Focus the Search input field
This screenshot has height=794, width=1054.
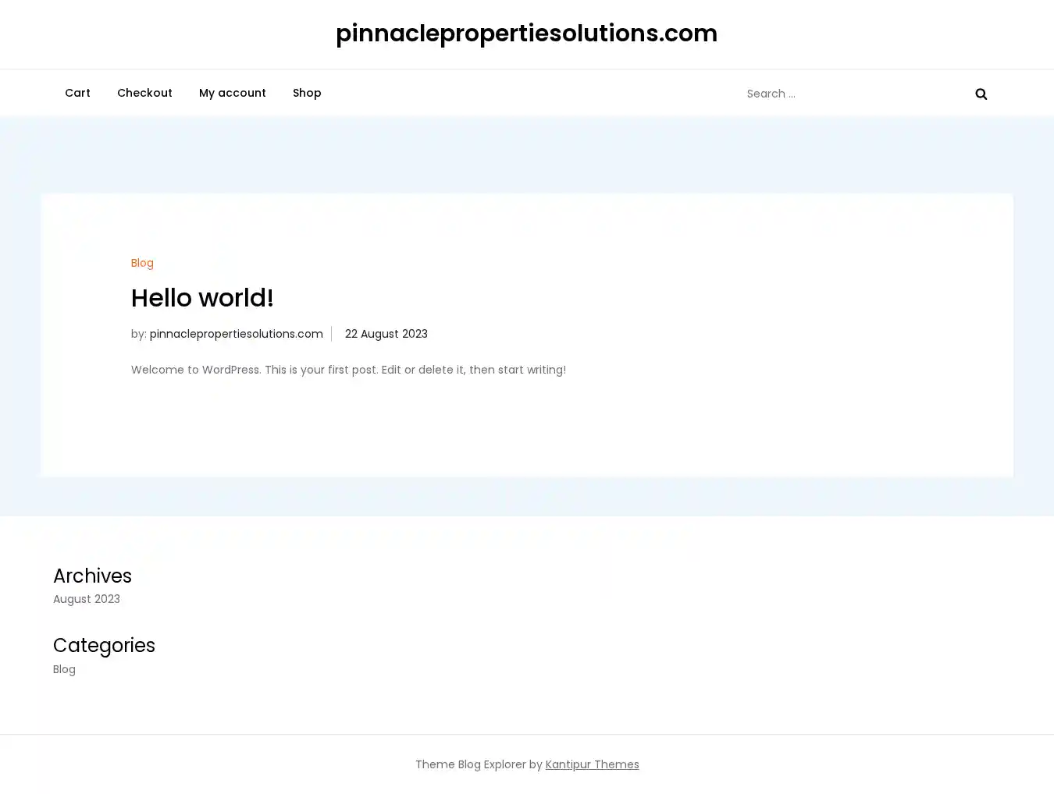coord(851,94)
